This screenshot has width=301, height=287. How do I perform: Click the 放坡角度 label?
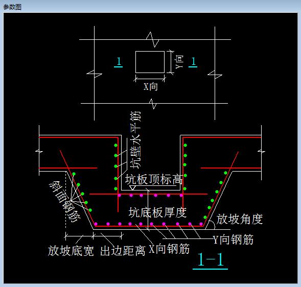pos(240,219)
